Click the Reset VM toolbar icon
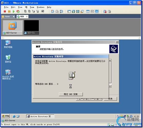The height and width of the screenshot is (128, 143). click(18, 11)
